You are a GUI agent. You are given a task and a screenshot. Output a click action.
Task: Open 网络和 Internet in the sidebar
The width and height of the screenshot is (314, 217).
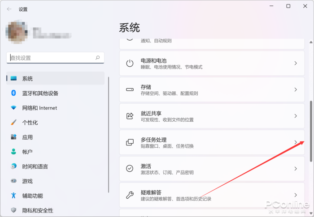click(x=55, y=108)
